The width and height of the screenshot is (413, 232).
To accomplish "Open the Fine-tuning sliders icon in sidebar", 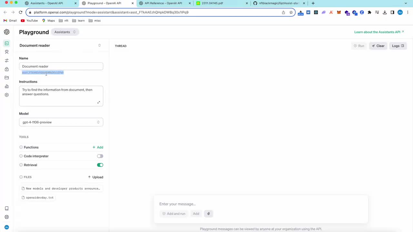I will [x=6, y=61].
